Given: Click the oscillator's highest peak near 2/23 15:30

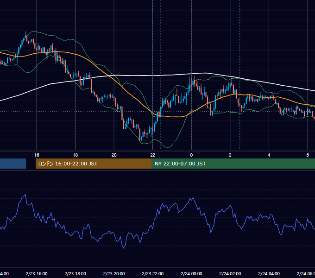Looking at the screenshot, I should 25,194.
